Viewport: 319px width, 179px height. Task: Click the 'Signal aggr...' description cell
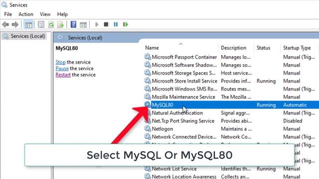pyautogui.click(x=235, y=113)
